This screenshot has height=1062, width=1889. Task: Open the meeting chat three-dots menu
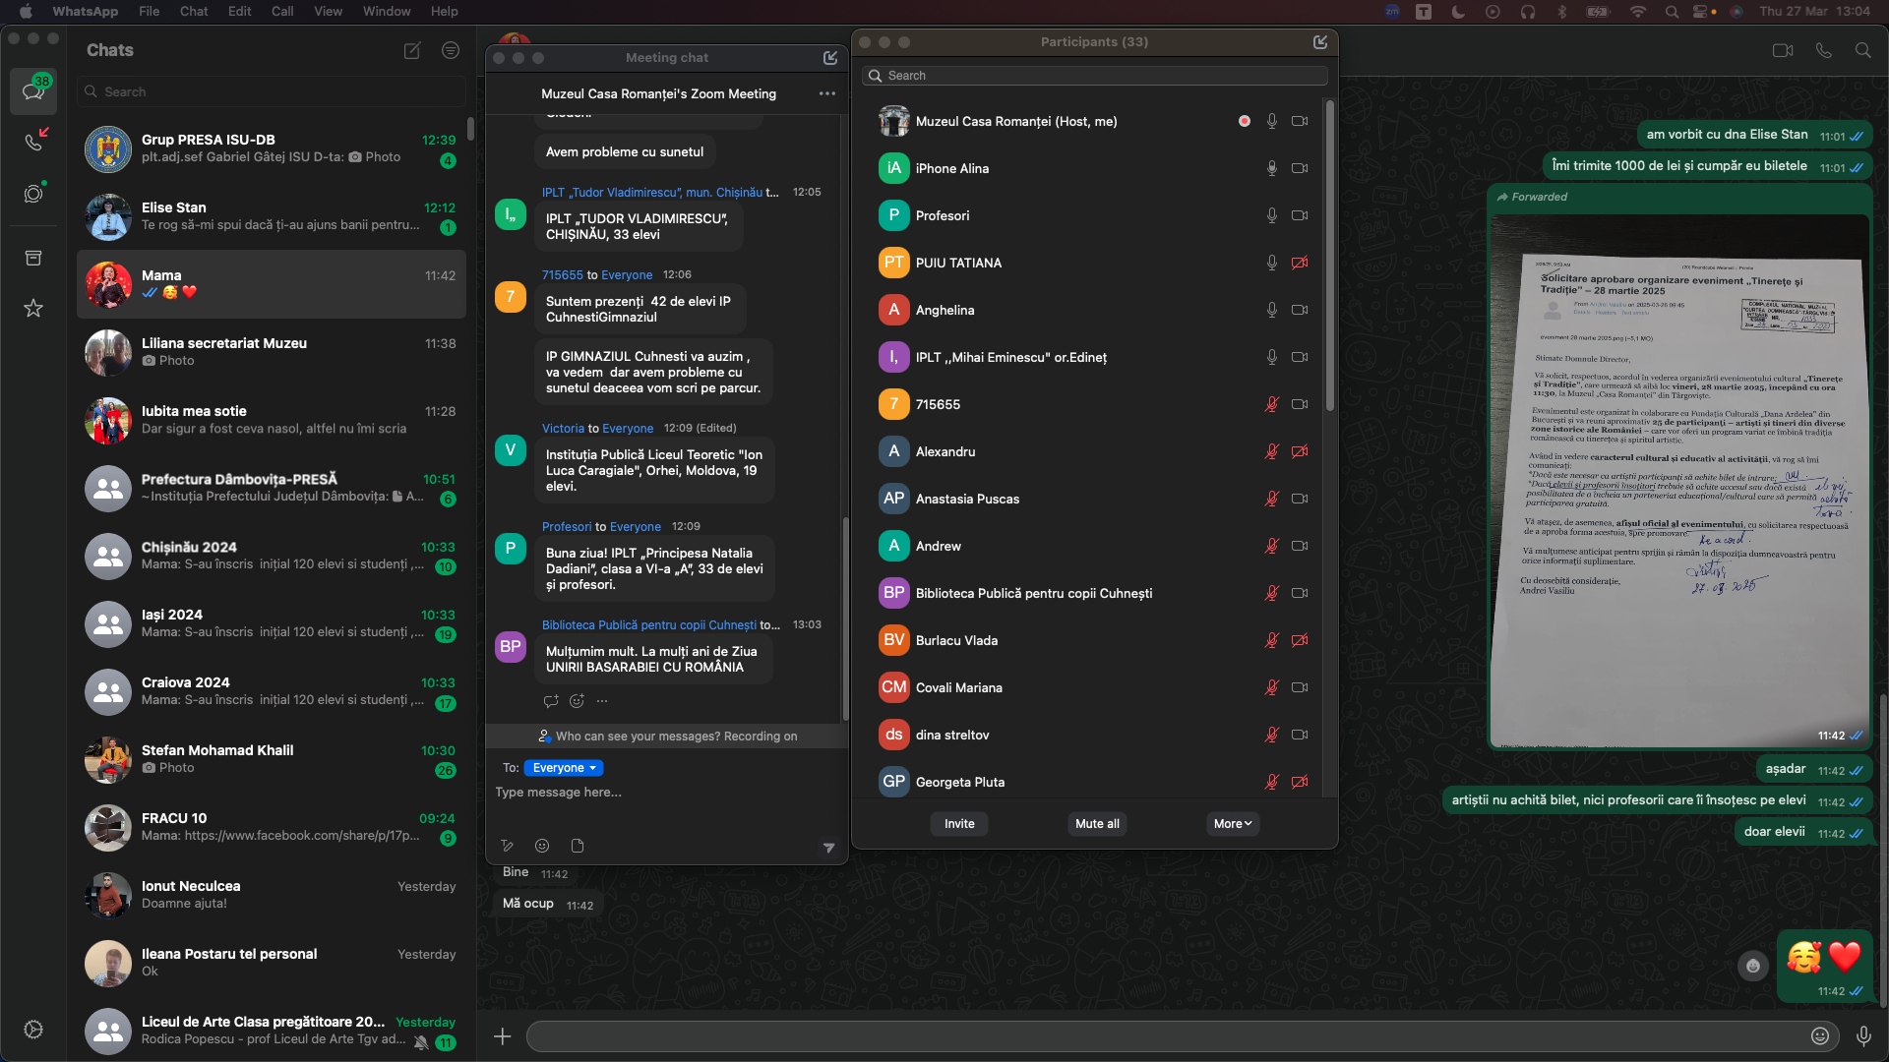(826, 93)
